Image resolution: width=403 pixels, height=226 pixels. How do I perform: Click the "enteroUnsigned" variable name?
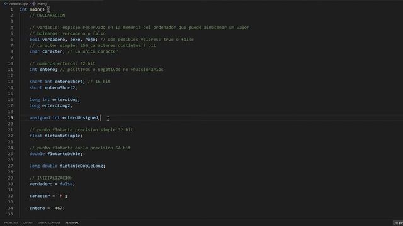point(80,118)
